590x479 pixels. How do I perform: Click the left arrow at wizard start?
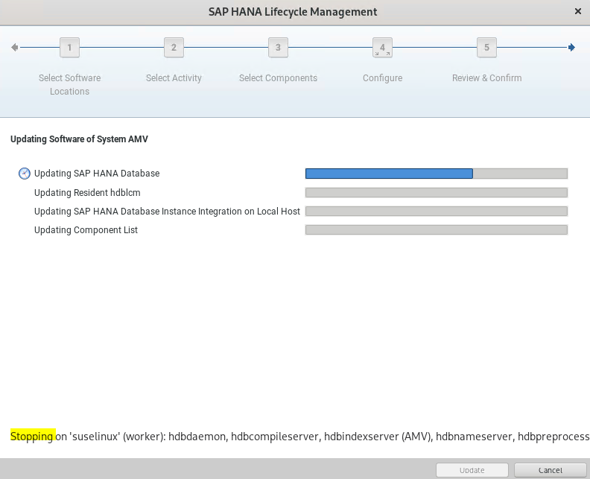[x=15, y=48]
